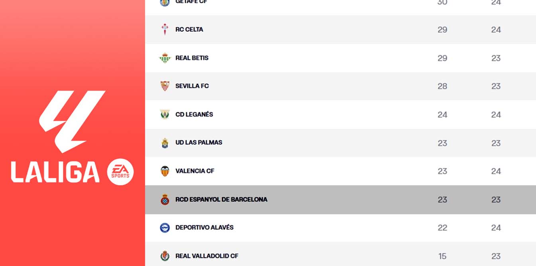Click the CD Leganés club crest
536x266 pixels.
pos(165,115)
